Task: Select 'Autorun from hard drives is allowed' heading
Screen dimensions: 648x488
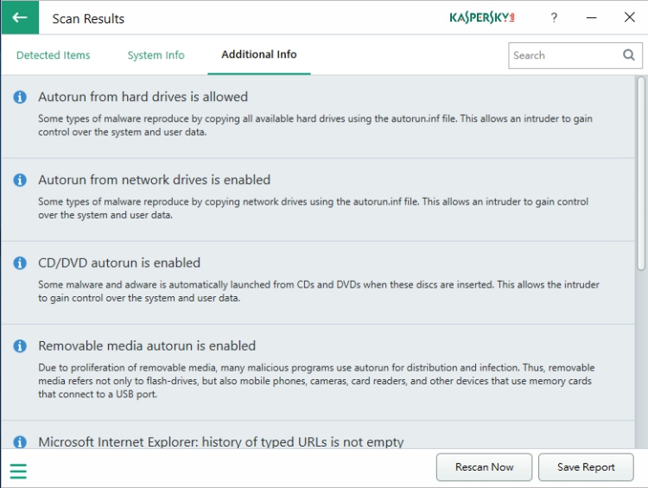Action: pyautogui.click(x=143, y=98)
